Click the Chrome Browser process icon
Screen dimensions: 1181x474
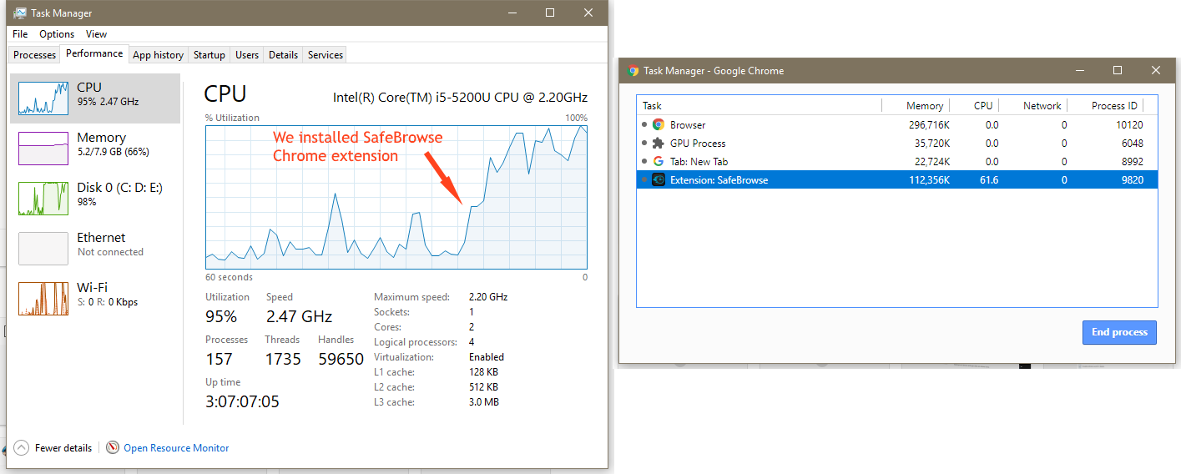tap(659, 125)
